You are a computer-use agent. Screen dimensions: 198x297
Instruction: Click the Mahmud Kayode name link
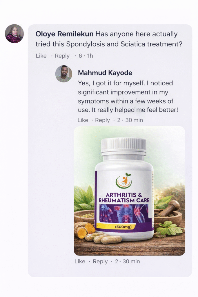tap(105, 73)
